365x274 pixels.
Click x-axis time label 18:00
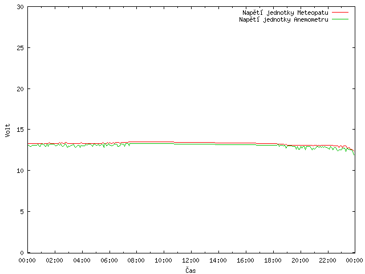(x=273, y=260)
